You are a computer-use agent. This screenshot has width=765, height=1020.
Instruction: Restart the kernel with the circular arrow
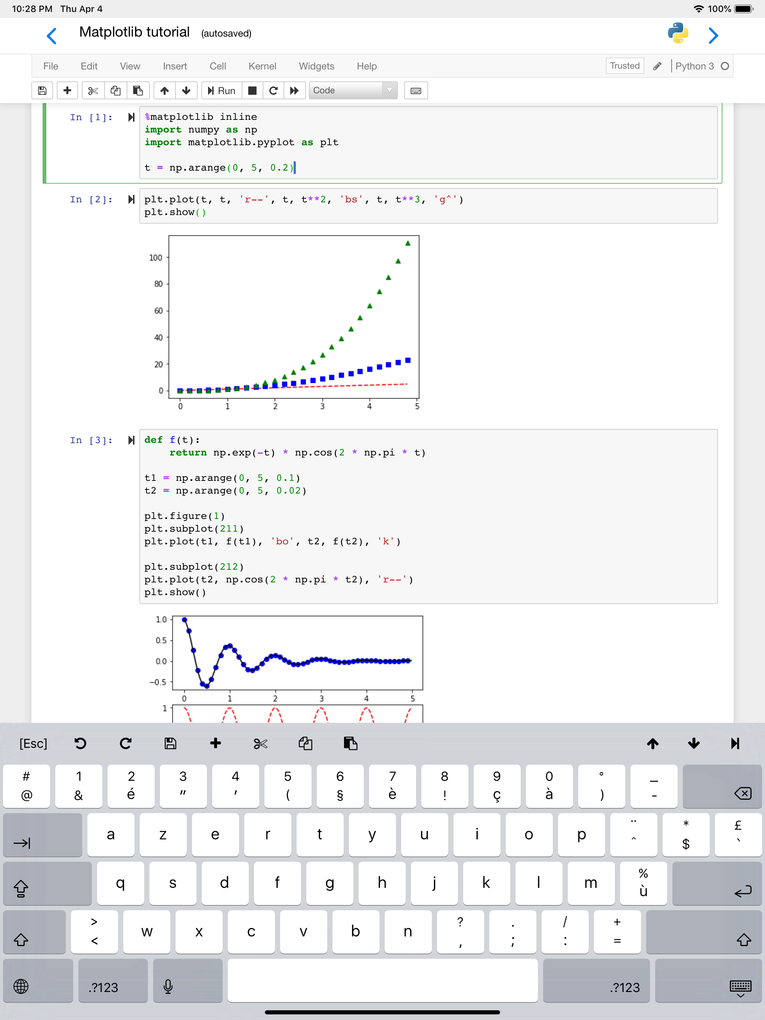click(x=273, y=90)
